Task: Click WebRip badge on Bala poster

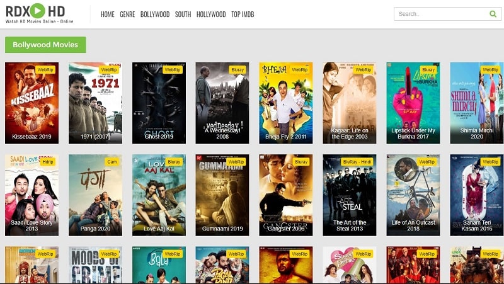Action: (172, 254)
